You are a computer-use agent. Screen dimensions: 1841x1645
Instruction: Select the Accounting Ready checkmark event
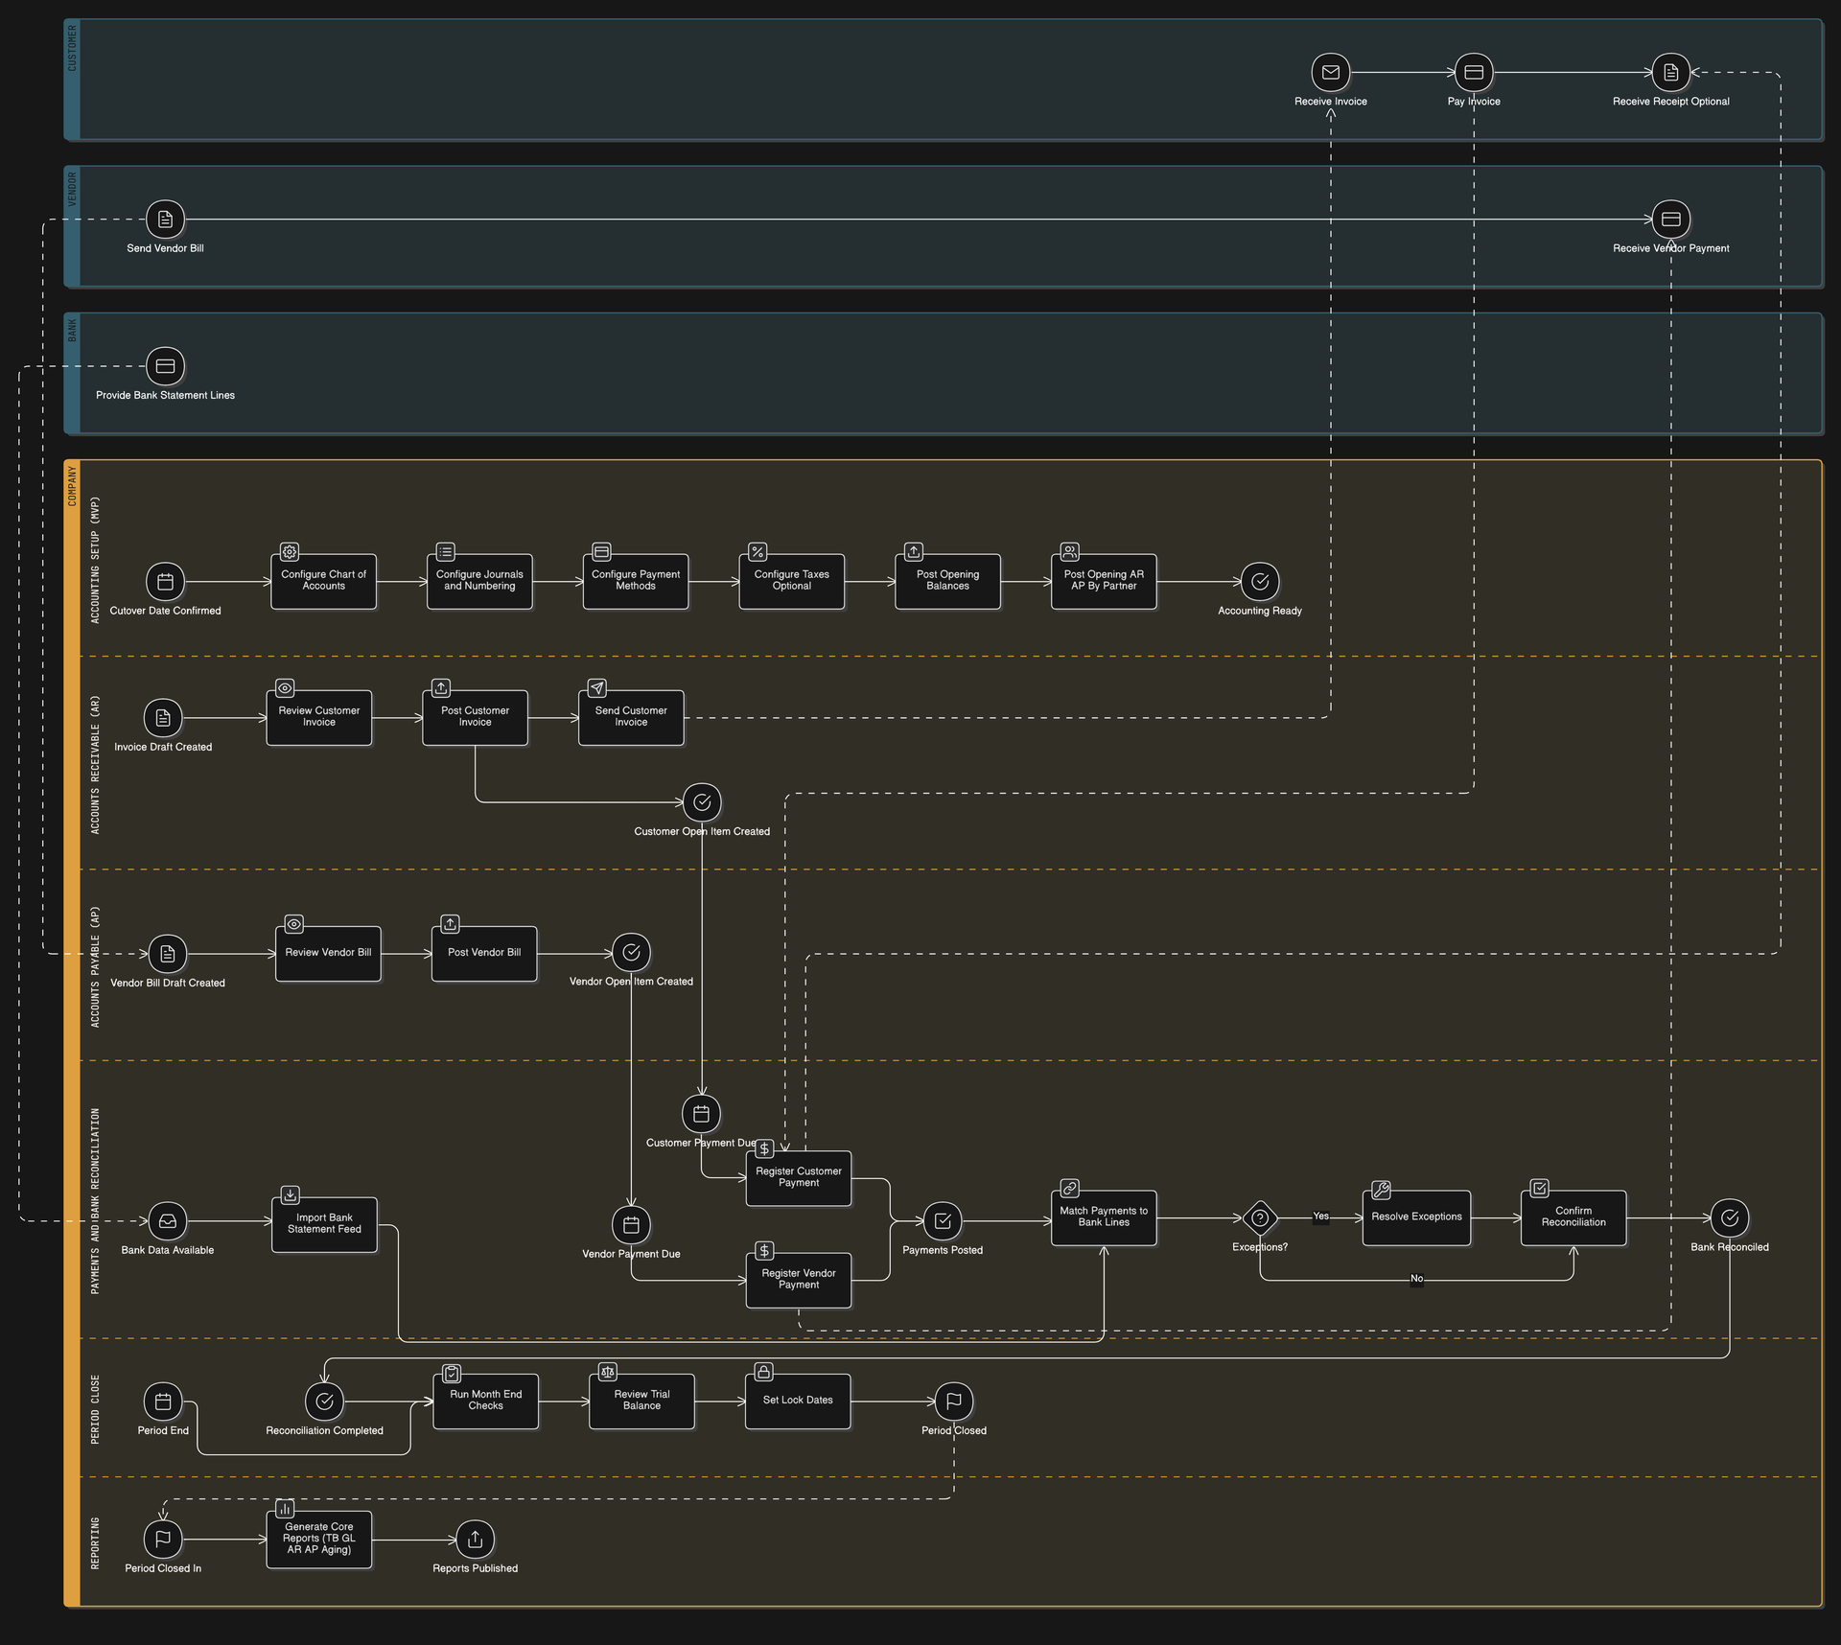[x=1259, y=582]
